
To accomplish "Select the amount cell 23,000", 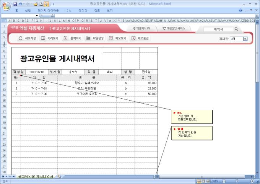I will click(146, 88).
